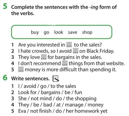The width and height of the screenshot is (129, 116).
Task: Select prompt 'They / be / bad / at / manage / money'
Action: point(61,105)
